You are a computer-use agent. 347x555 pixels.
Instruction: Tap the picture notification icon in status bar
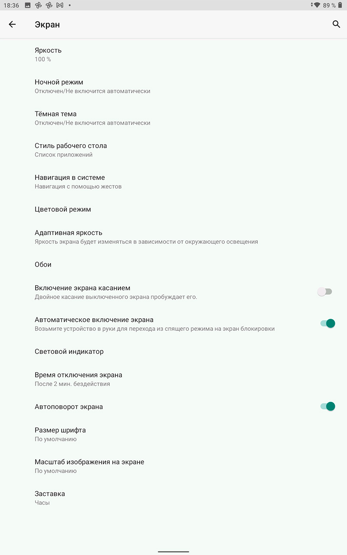click(x=28, y=5)
